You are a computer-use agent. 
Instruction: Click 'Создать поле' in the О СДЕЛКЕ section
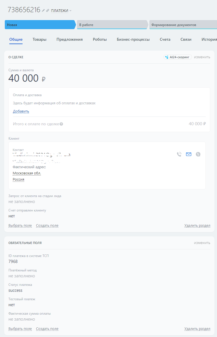point(47,225)
